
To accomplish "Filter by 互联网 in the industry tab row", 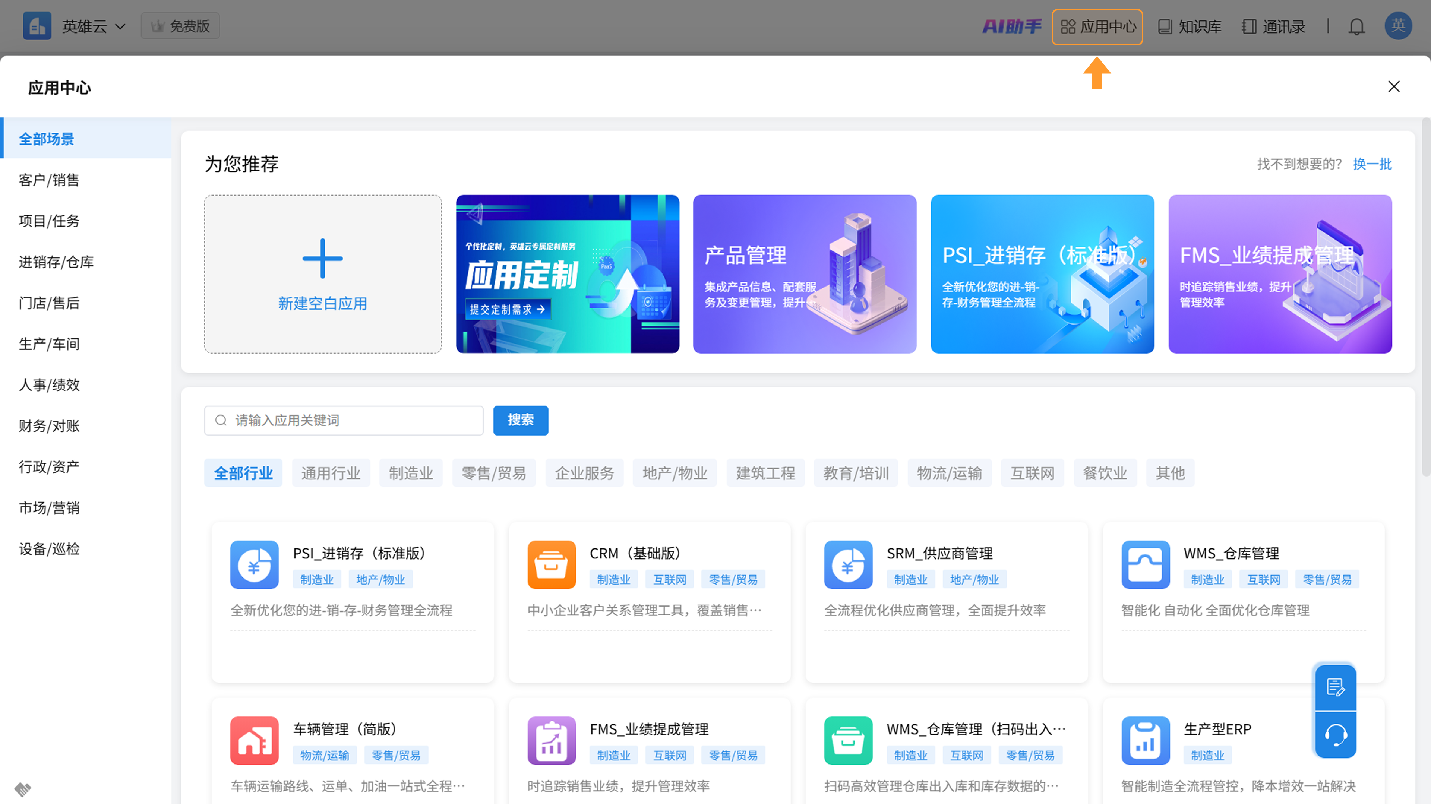I will pos(1032,473).
